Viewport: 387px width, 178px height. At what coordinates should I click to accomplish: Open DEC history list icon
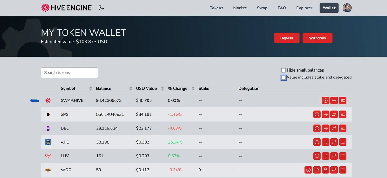point(343,128)
